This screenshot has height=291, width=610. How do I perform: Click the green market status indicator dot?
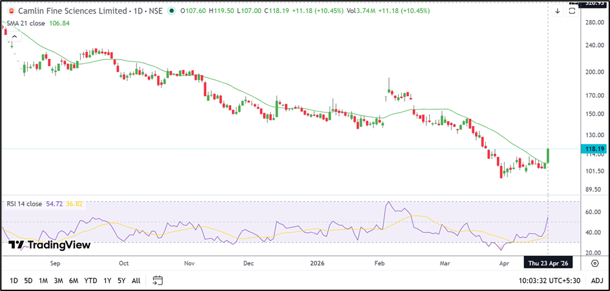click(171, 11)
